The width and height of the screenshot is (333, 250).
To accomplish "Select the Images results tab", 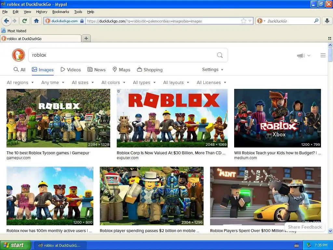I will [x=43, y=70].
